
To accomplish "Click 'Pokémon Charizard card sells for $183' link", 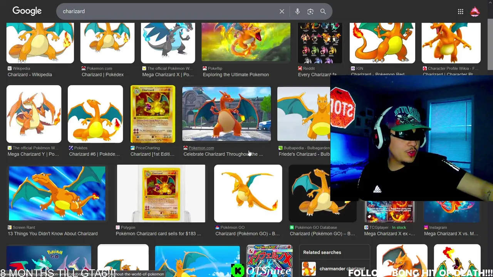I will pyautogui.click(x=158, y=234).
